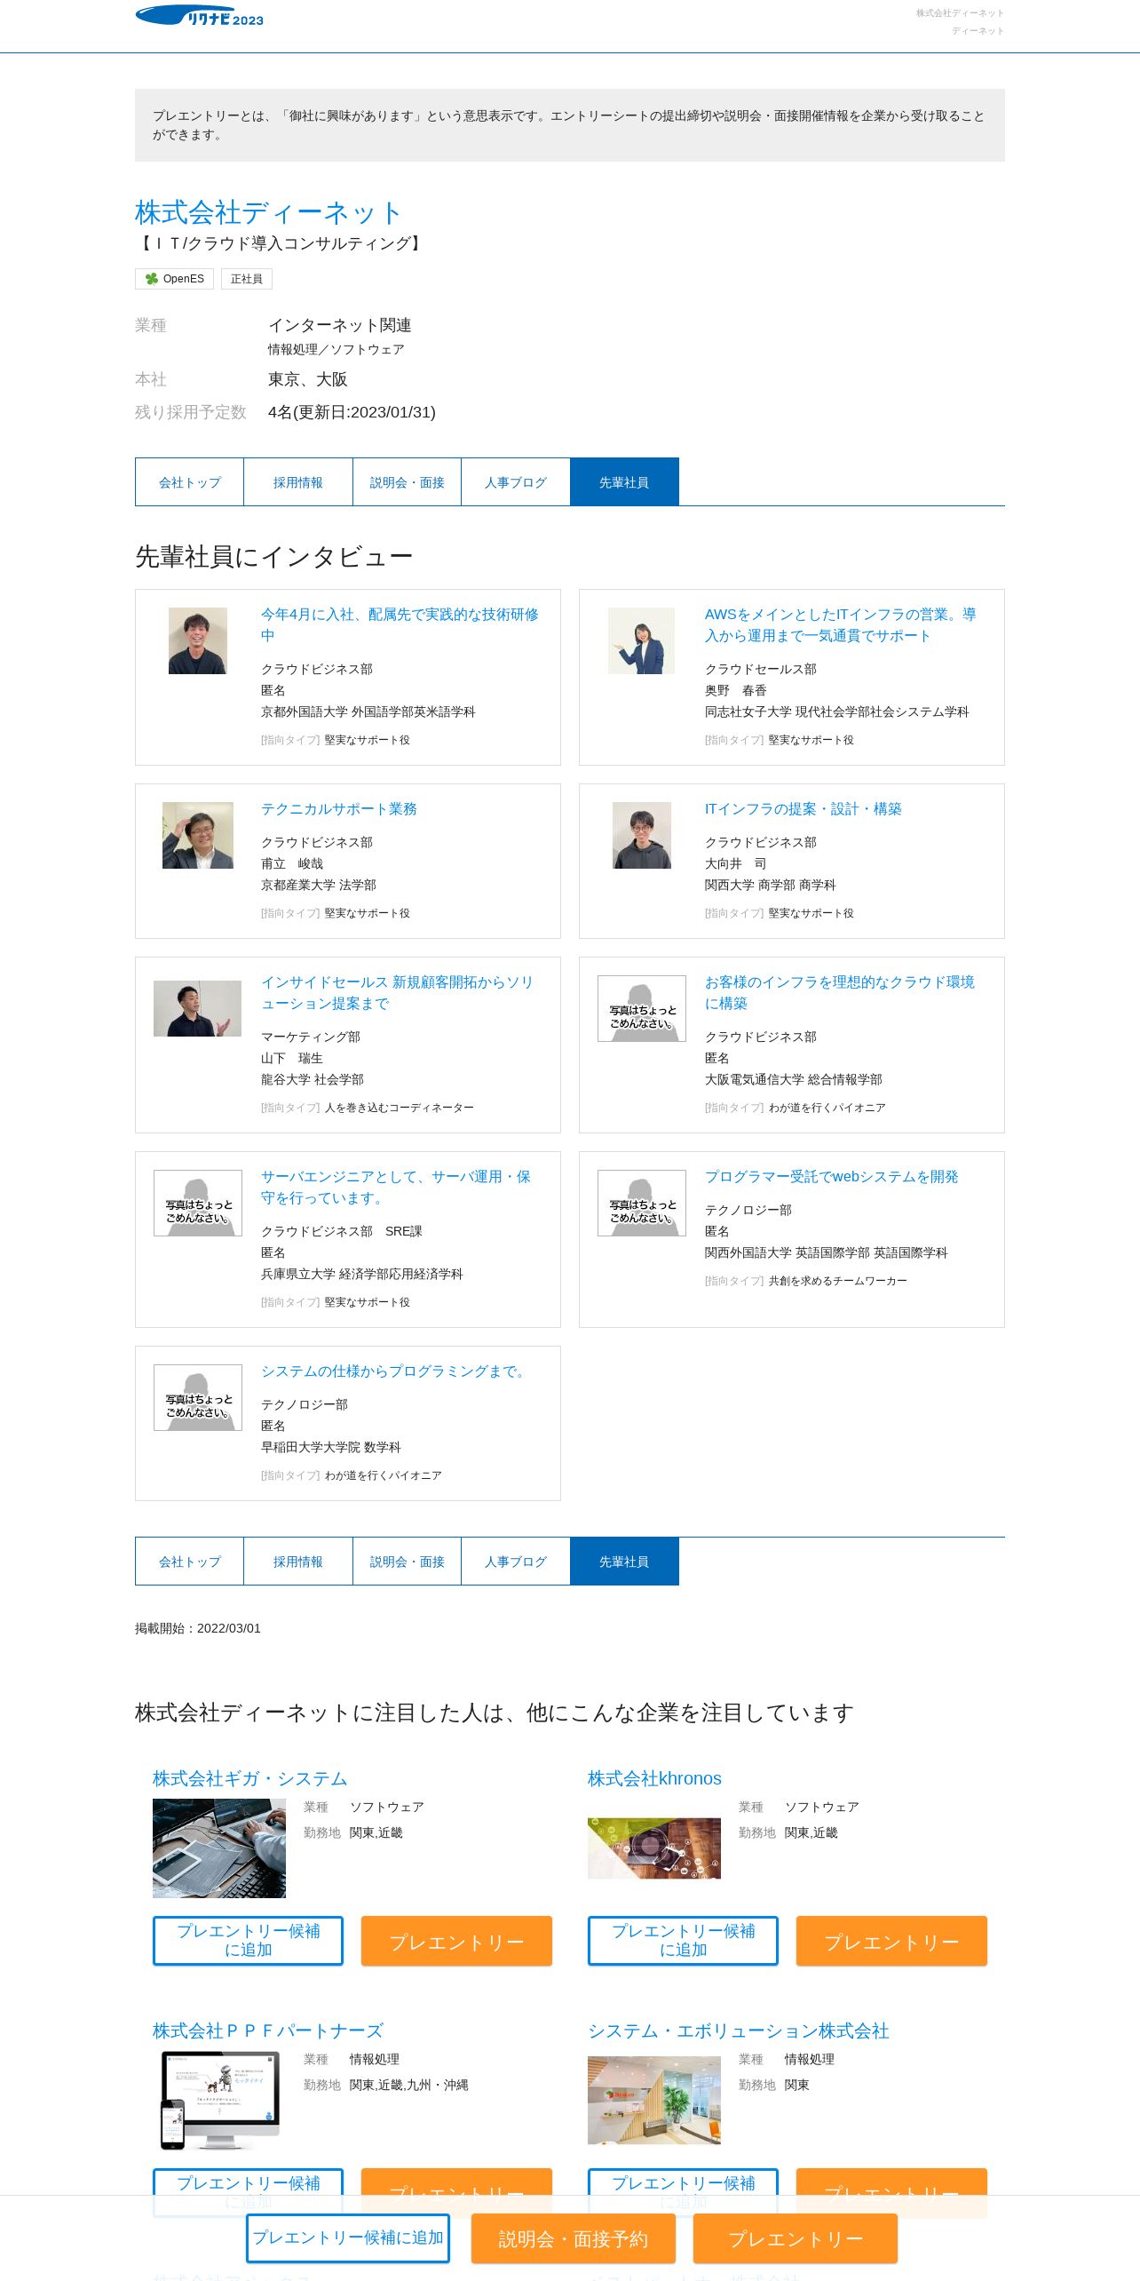1140x2281 pixels.
Task: Open the サーバエンジニアとして interview link
Action: (x=396, y=1187)
